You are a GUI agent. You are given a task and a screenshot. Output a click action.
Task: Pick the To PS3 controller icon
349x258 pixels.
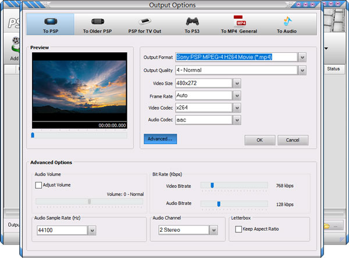pos(191,21)
